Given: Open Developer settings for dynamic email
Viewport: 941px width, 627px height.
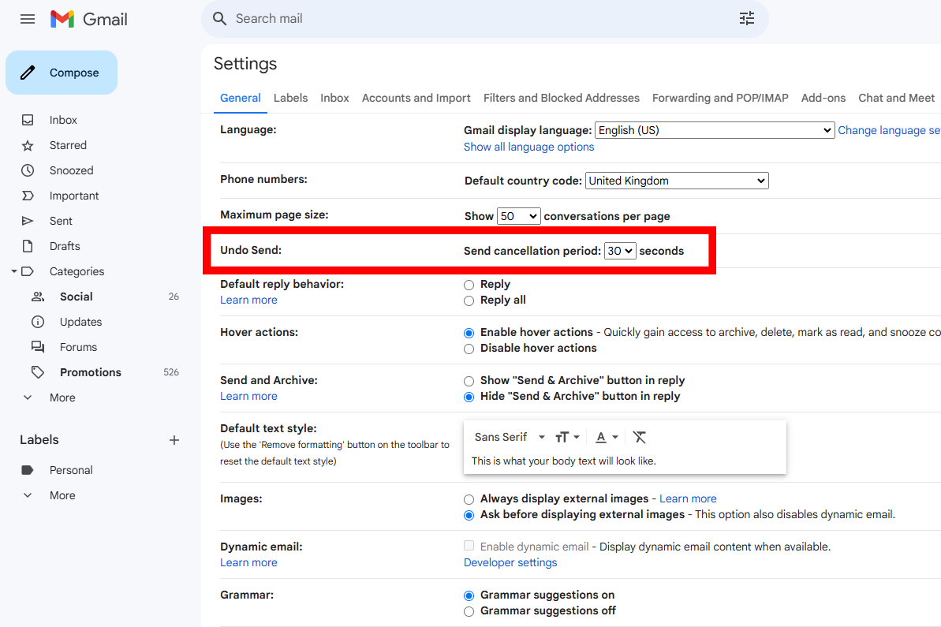Looking at the screenshot, I should [x=510, y=562].
